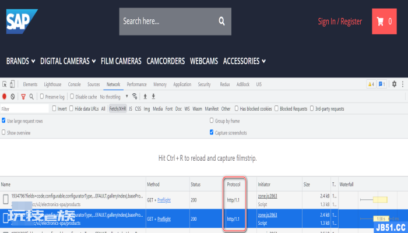Check Blocked Requests
The height and width of the screenshot is (233, 408).
(x=276, y=108)
